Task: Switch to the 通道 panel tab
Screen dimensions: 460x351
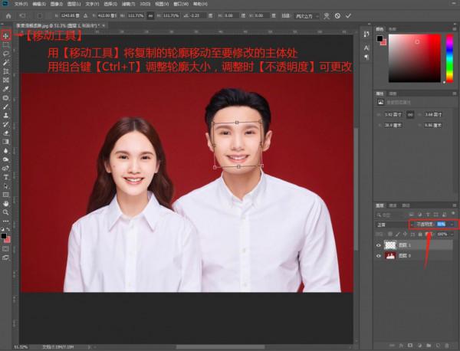Action: (393, 205)
